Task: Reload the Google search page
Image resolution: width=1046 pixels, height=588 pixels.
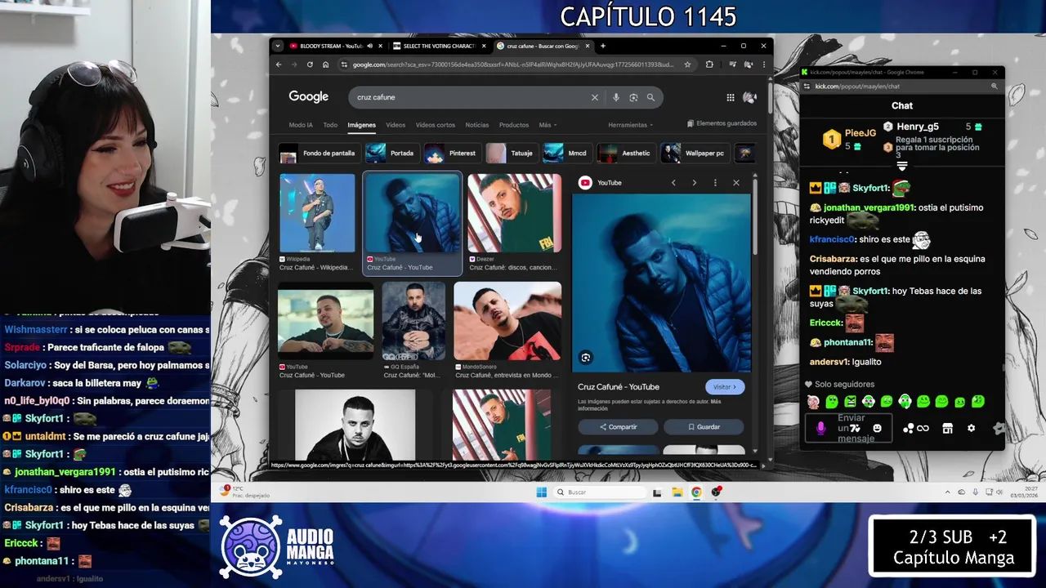Action: (310, 65)
